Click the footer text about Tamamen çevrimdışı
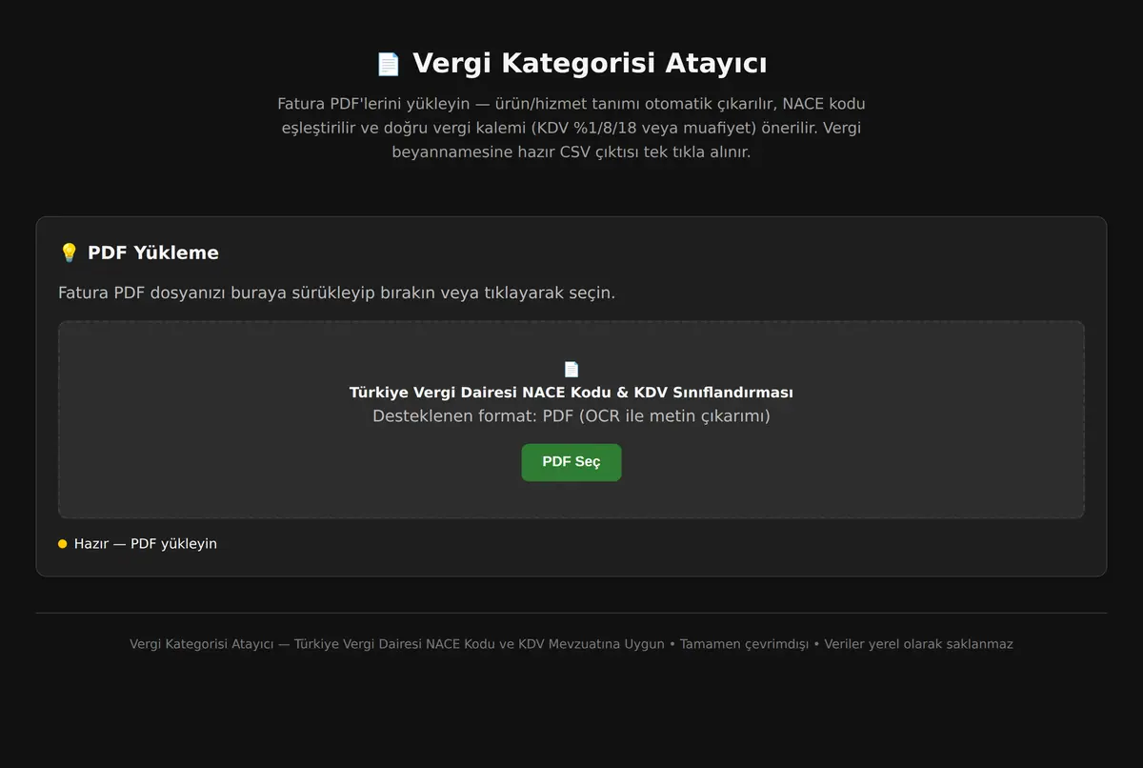1143x768 pixels. (x=571, y=644)
